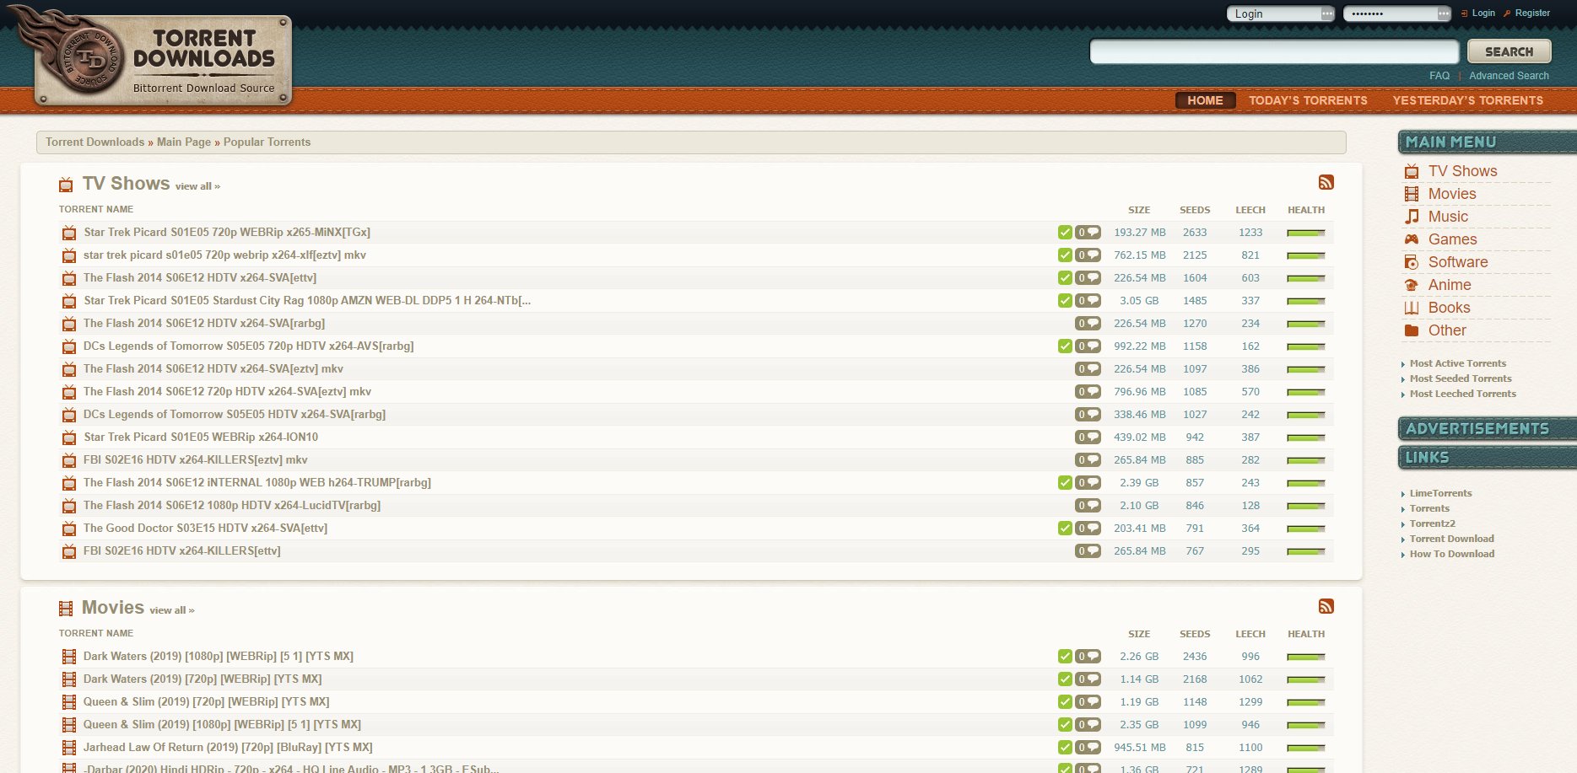Click verified checkmark on The Good Doctor S03E15

[x=1065, y=529]
